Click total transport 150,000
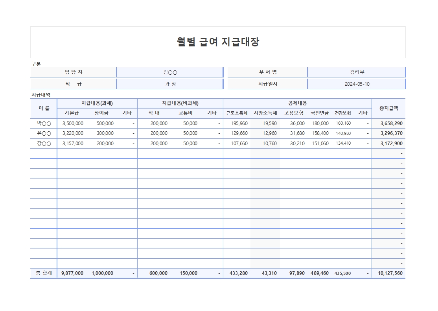This screenshot has height=311, width=438. [x=189, y=273]
